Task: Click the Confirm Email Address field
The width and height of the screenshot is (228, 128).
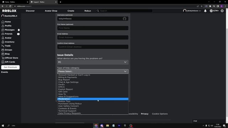Action: tap(93, 47)
